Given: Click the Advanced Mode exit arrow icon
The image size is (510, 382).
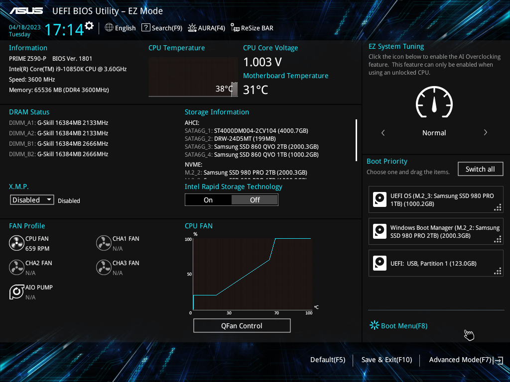Looking at the screenshot, I should point(499,360).
